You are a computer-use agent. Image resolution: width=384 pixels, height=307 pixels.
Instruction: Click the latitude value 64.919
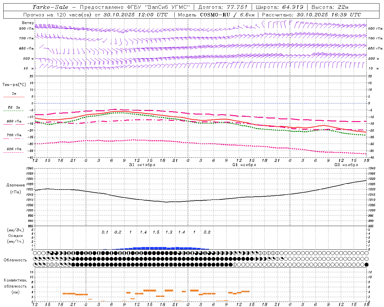[x=293, y=7]
